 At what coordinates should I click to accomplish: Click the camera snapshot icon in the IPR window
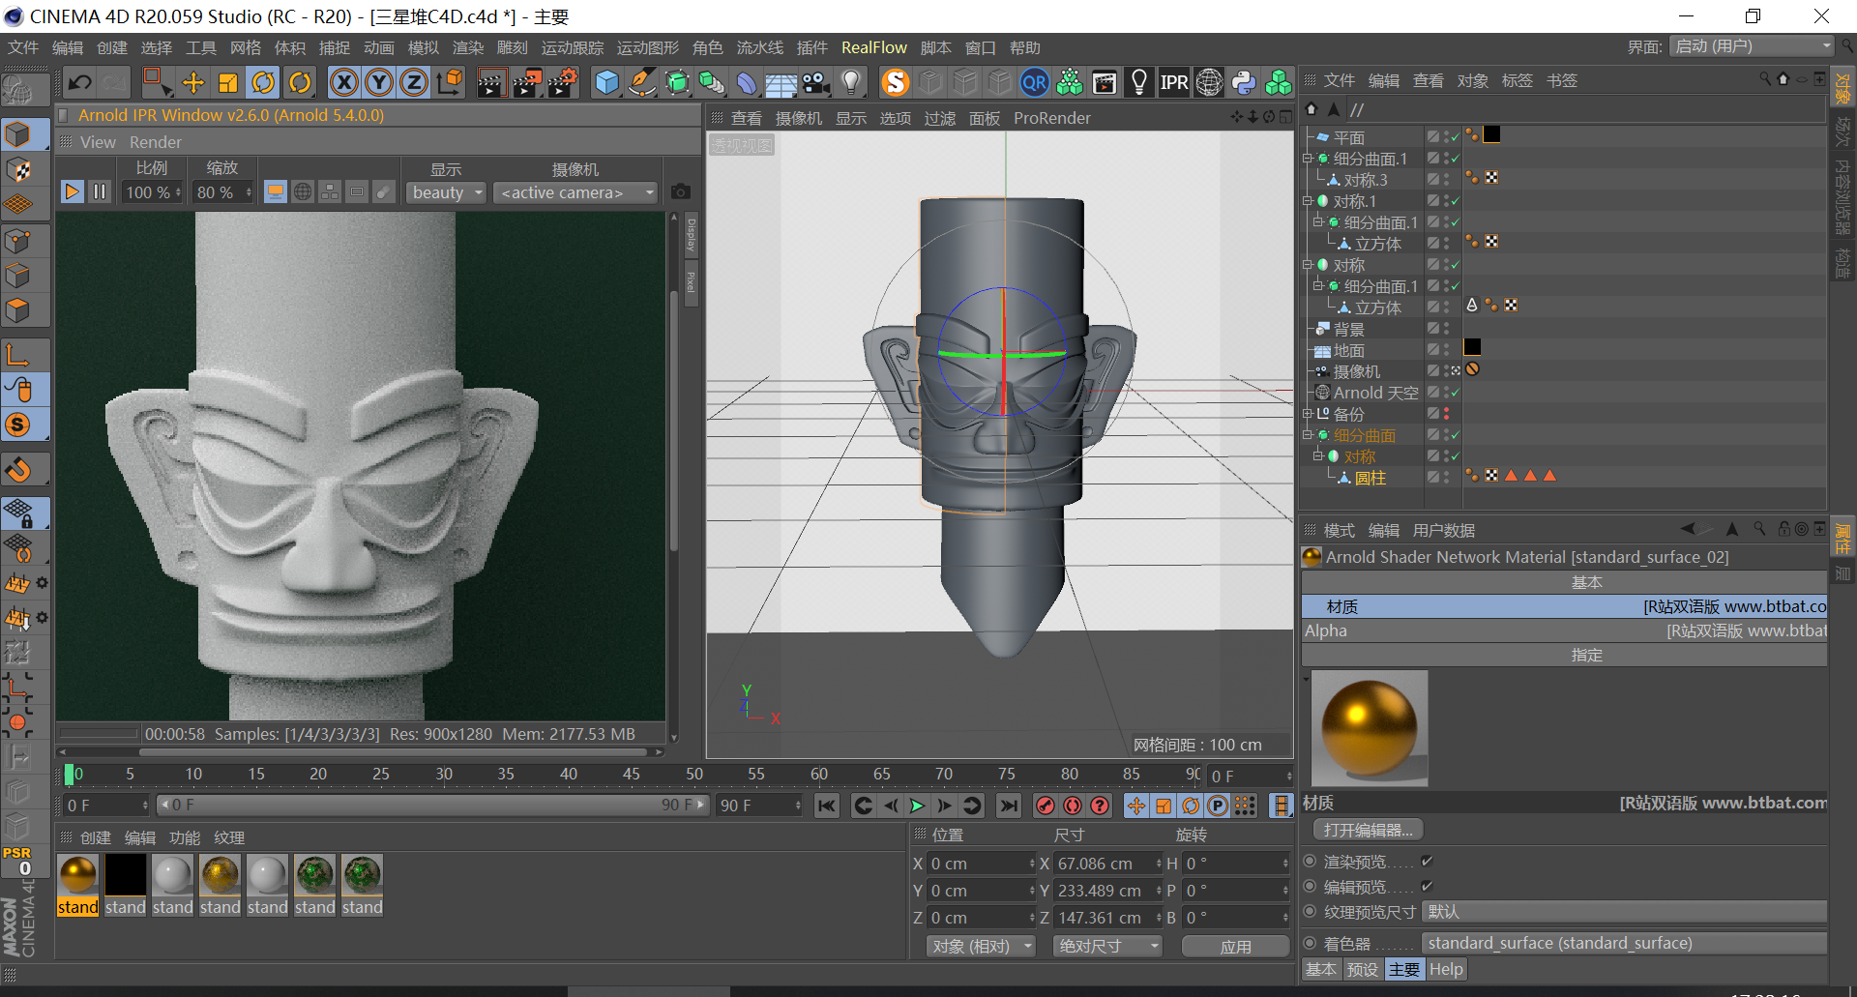point(680,191)
